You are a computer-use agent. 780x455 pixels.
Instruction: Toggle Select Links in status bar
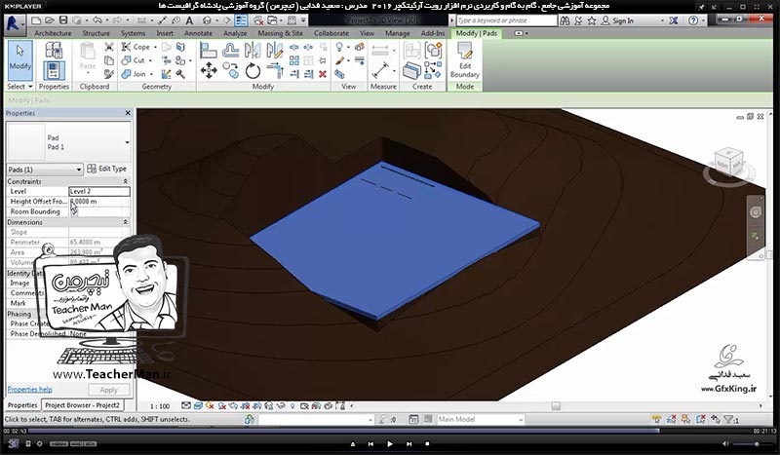656,419
